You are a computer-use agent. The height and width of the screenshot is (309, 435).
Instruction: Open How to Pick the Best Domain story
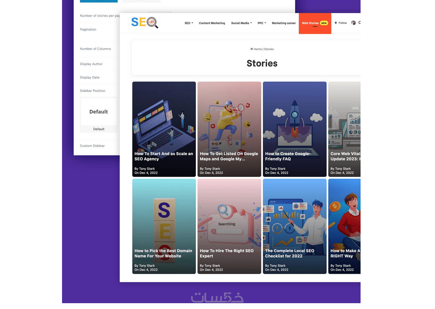(164, 226)
